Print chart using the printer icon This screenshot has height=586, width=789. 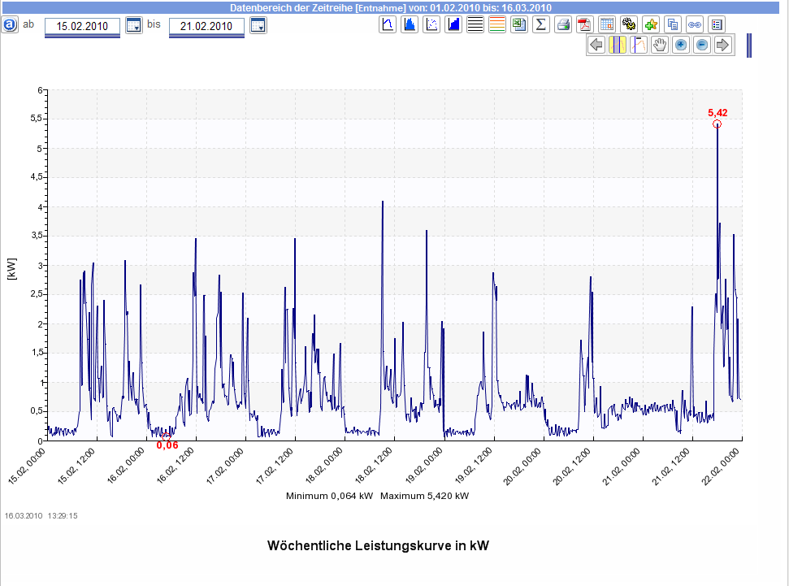pos(563,24)
